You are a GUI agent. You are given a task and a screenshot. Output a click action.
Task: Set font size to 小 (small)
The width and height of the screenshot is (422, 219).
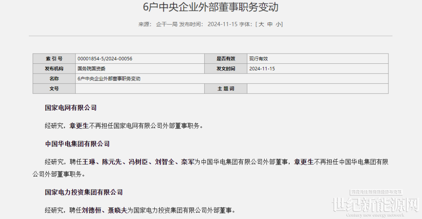point(279,24)
